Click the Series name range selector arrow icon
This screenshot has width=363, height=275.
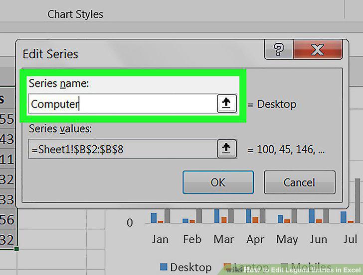[x=227, y=103]
